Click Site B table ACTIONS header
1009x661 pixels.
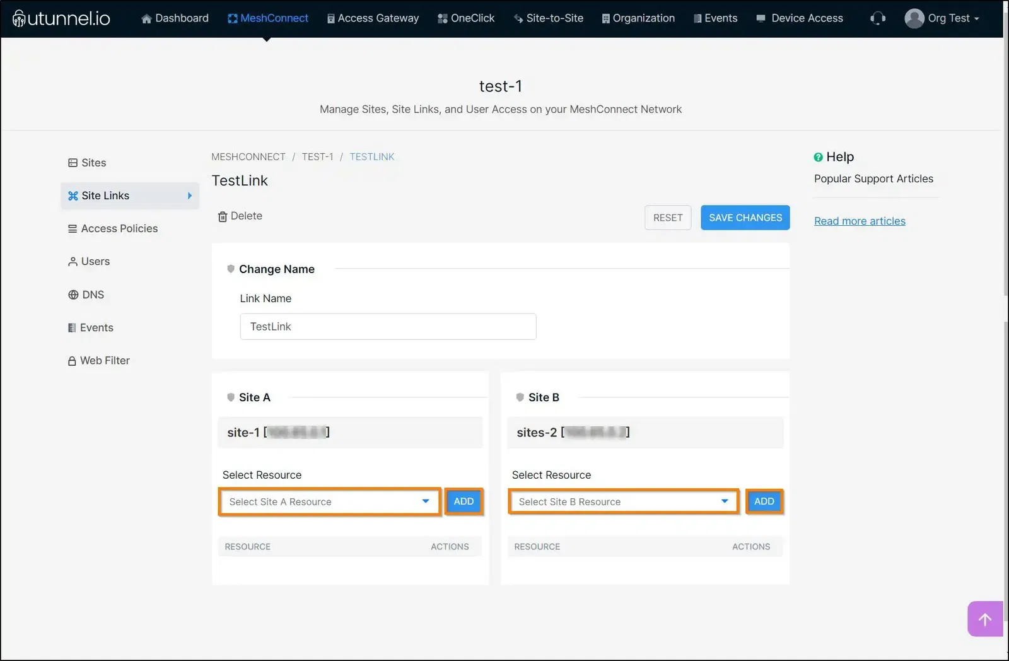click(x=751, y=547)
